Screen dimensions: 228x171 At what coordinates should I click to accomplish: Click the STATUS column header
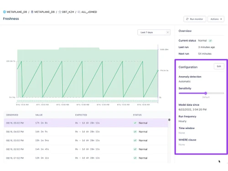pos(137,115)
